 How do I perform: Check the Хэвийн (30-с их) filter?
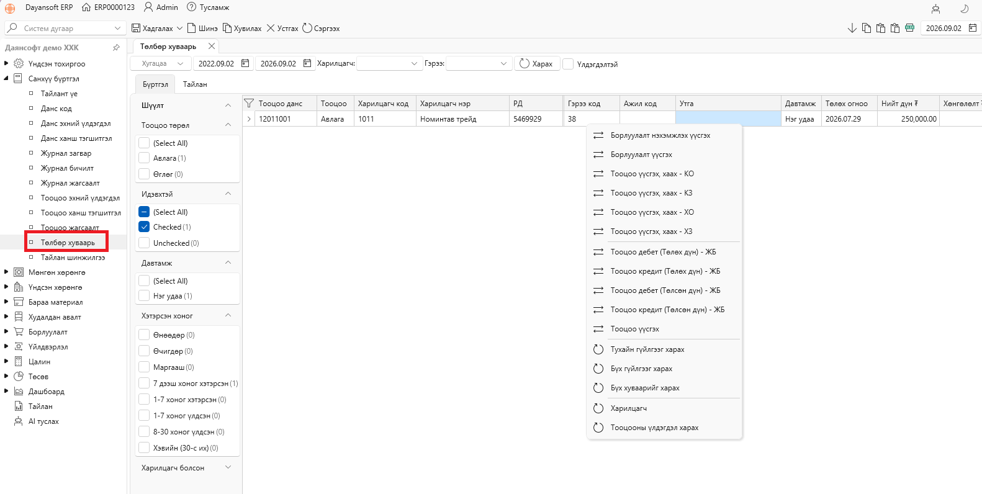(144, 448)
